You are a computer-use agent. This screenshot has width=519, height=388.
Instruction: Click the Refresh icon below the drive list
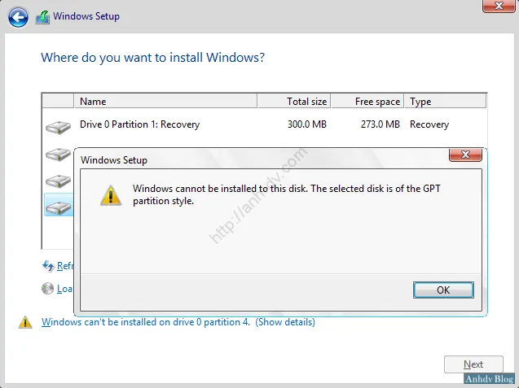pyautogui.click(x=47, y=265)
